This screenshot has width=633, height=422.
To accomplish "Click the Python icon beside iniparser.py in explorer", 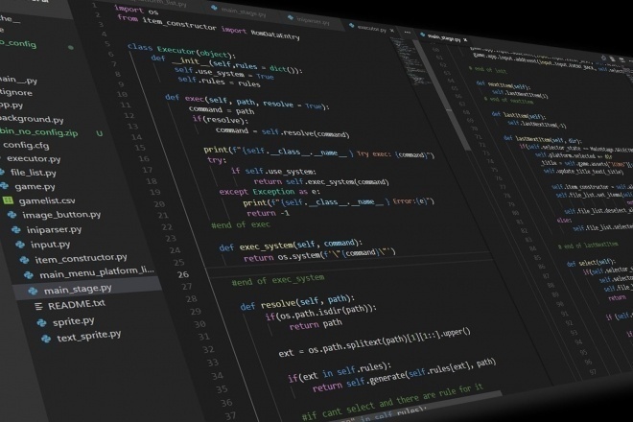I will (x=16, y=229).
